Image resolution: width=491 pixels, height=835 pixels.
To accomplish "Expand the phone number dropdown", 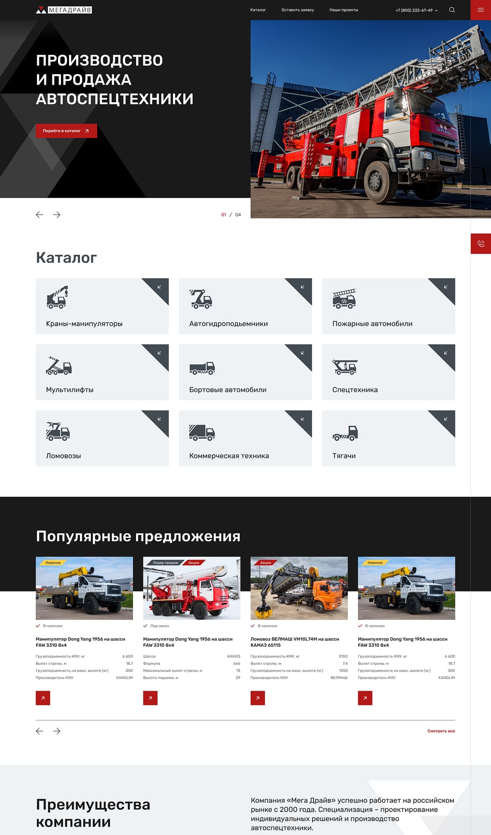I will point(436,10).
